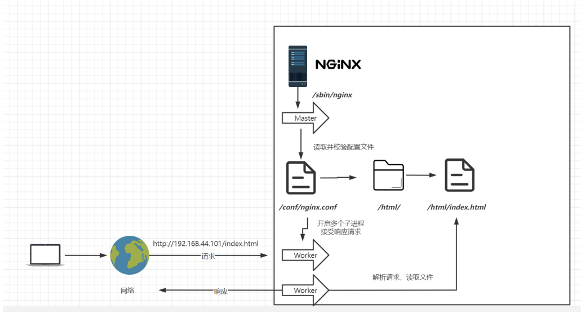Viewport: 581px width, 317px height.
Task: Select the Master arrow shape
Action: coord(305,118)
